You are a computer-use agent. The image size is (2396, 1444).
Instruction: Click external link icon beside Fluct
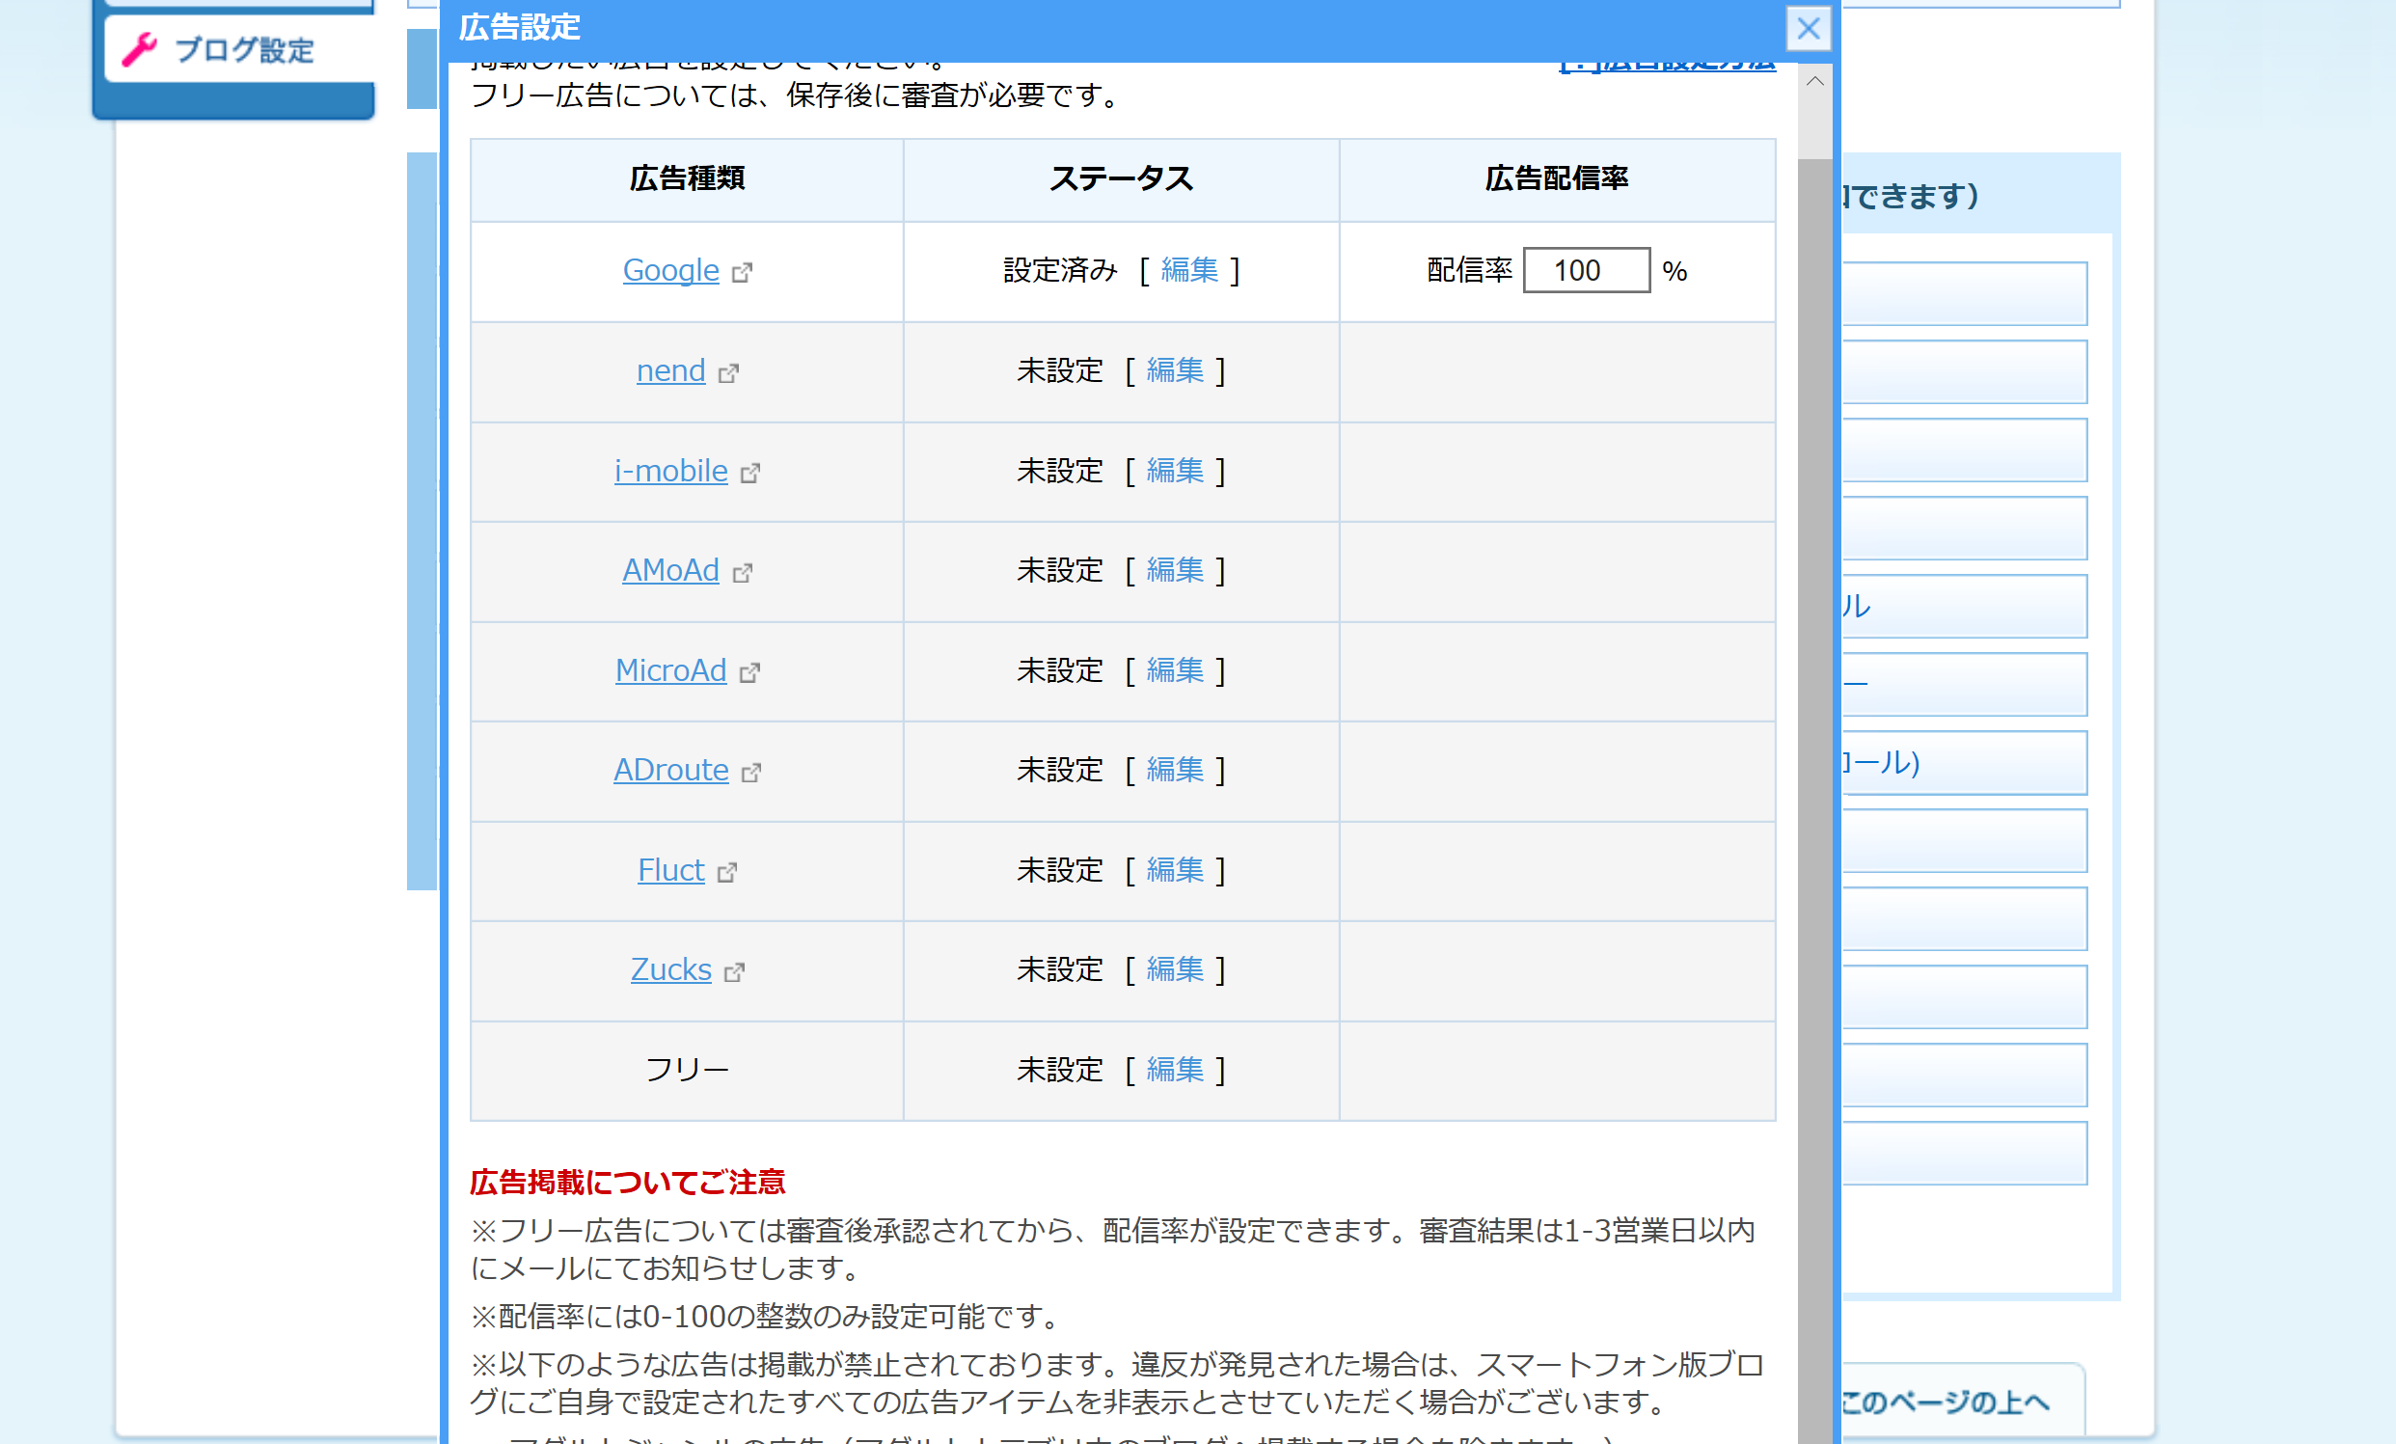(726, 872)
